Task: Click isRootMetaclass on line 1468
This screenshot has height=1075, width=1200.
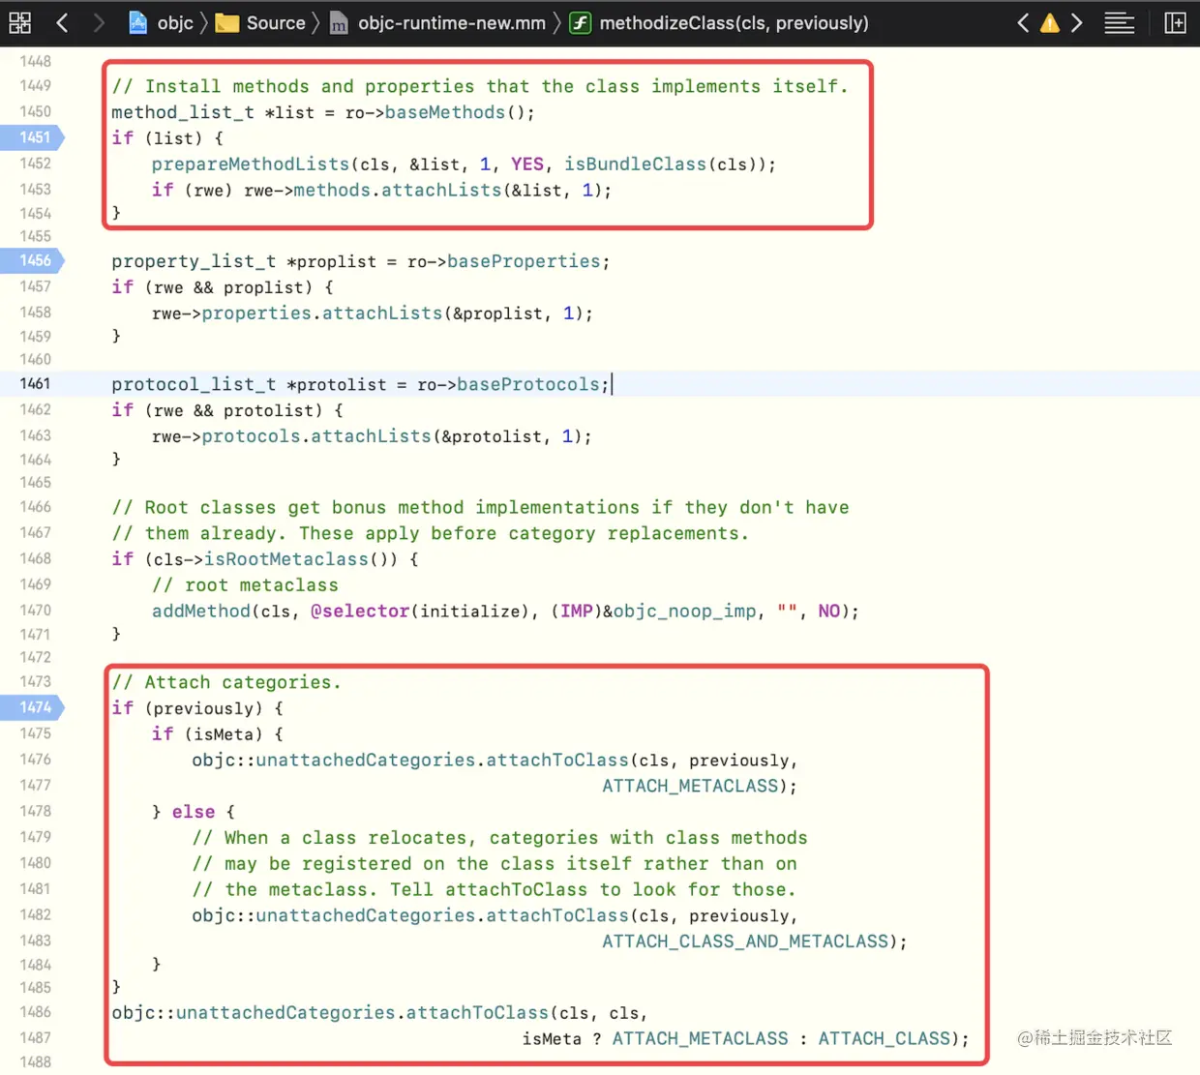Action: 286,559
